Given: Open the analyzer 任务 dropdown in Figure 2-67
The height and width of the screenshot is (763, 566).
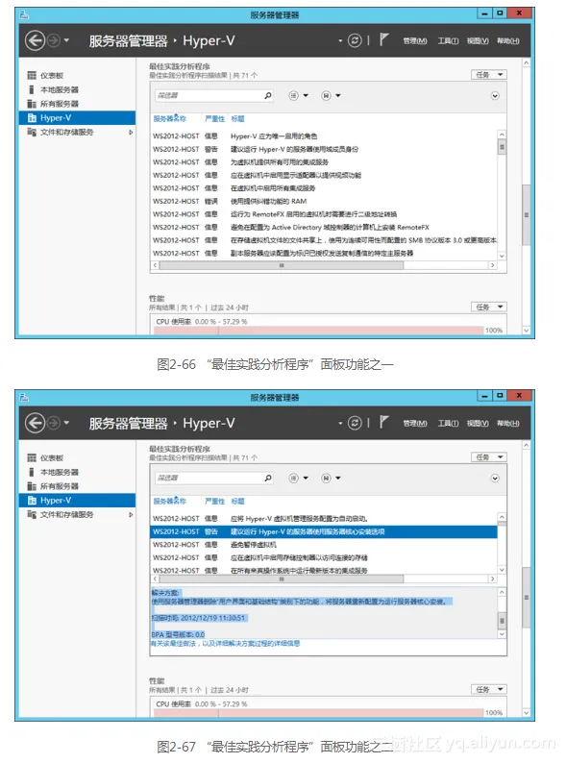Looking at the screenshot, I should (489, 456).
